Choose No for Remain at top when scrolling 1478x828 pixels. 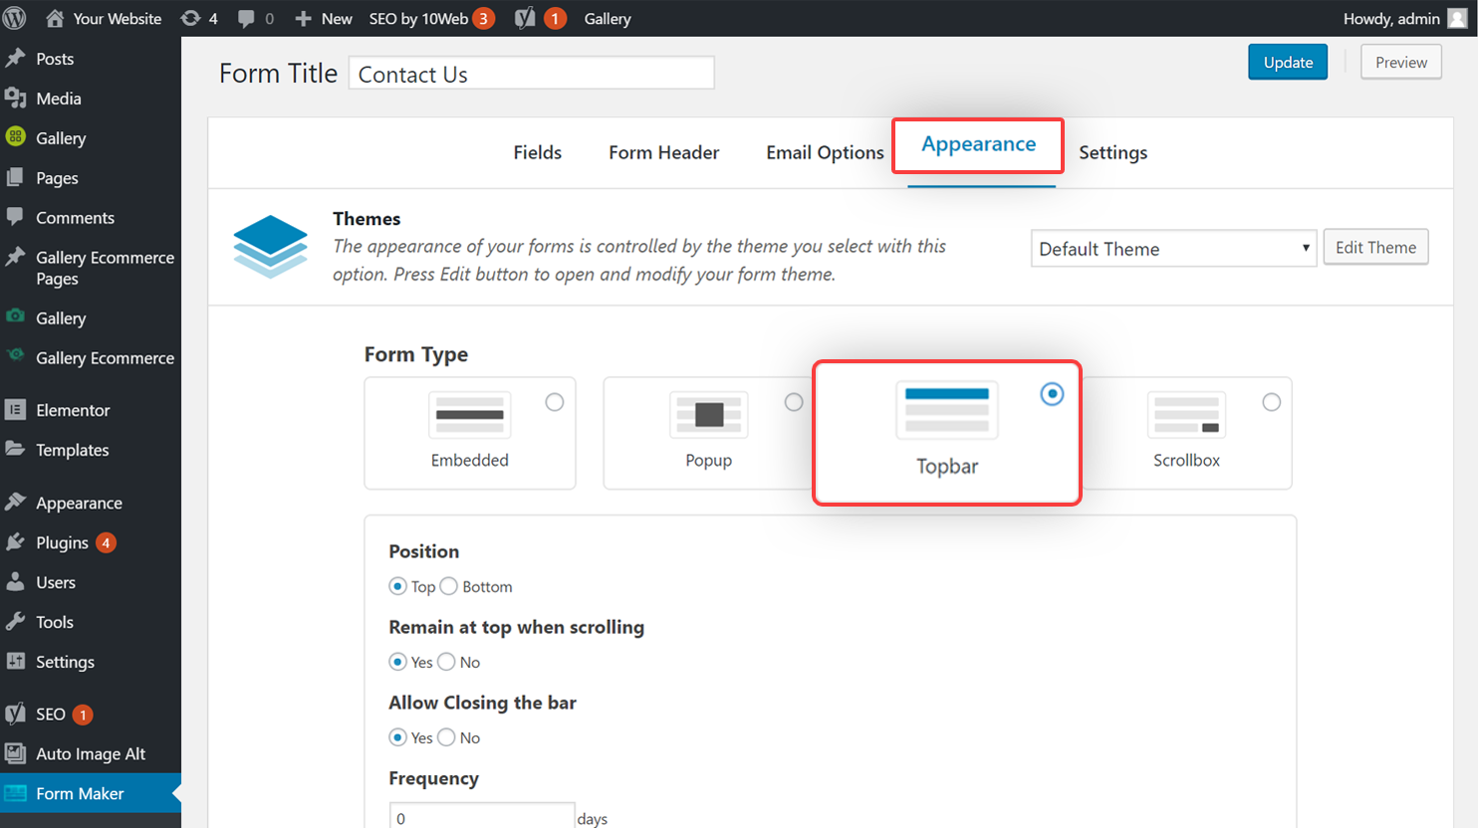[447, 662]
